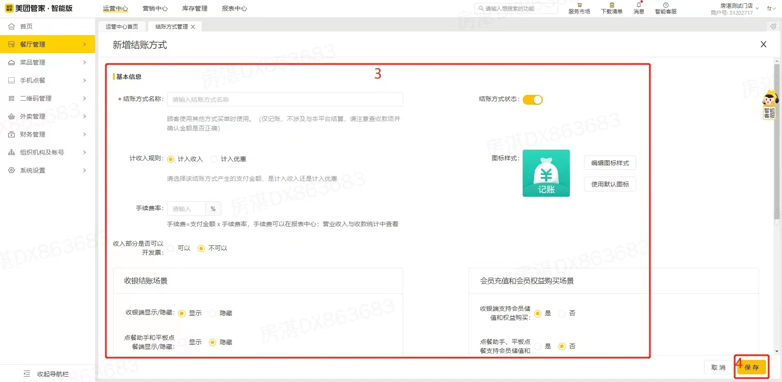782x382 pixels.
Task: Open the 消息 notification bell
Action: coord(639,5)
